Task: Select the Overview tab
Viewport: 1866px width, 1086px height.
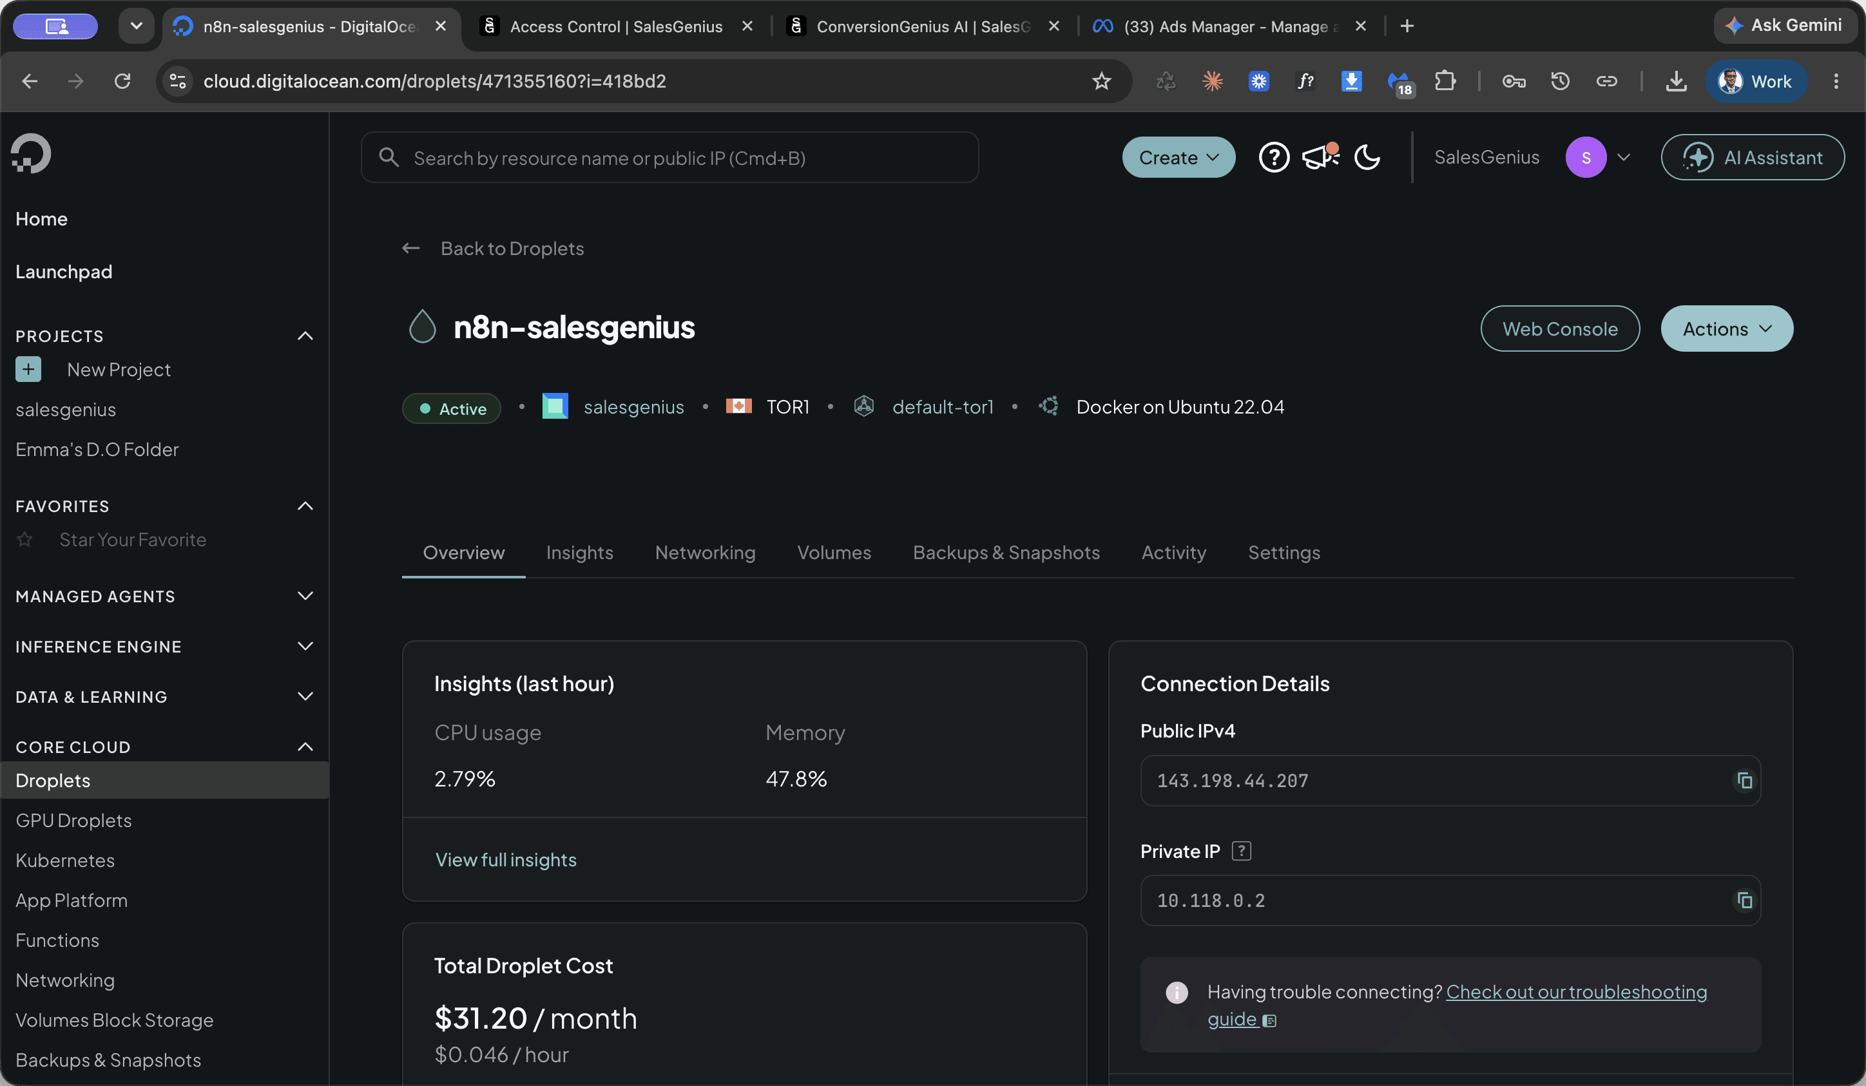Action: coord(463,552)
